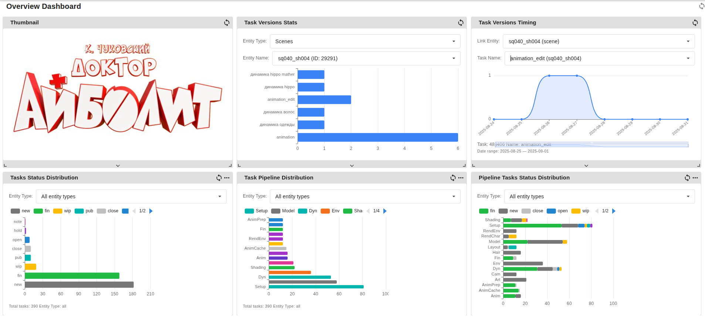Refresh the Task Versions Timing panel
Image resolution: width=705 pixels, height=322 pixels.
coord(695,23)
